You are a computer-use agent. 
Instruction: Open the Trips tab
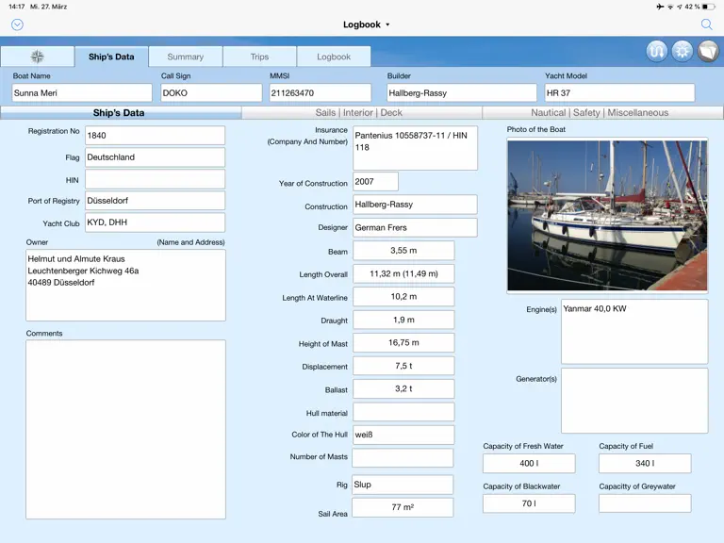click(x=259, y=57)
